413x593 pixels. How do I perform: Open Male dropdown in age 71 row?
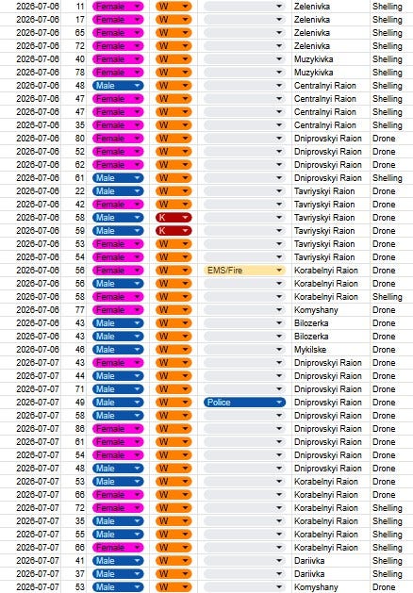pos(118,388)
